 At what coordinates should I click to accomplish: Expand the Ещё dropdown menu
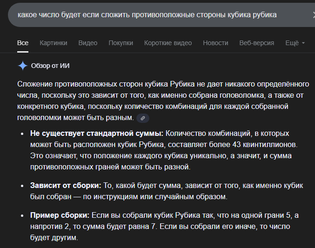[x=295, y=43]
